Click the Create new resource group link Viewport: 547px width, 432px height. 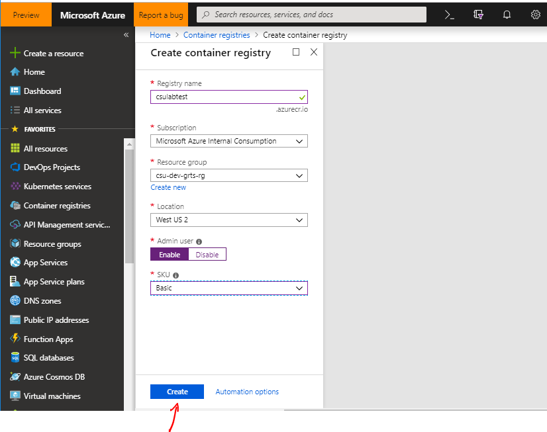(x=168, y=187)
